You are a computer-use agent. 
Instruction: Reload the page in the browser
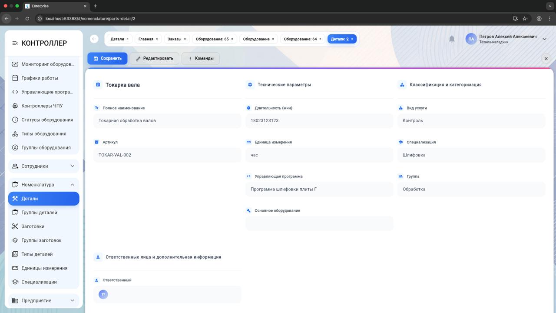[x=27, y=19]
